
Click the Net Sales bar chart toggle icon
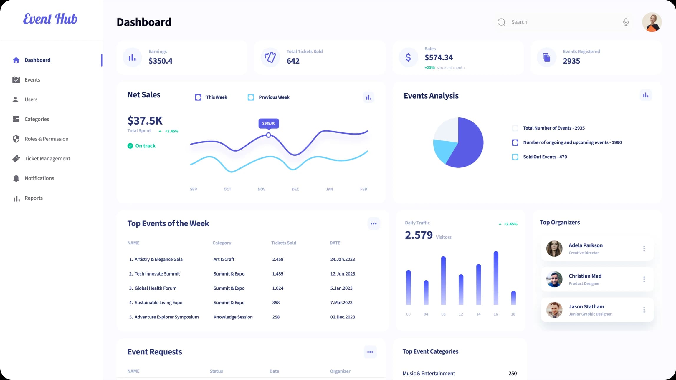click(x=369, y=97)
